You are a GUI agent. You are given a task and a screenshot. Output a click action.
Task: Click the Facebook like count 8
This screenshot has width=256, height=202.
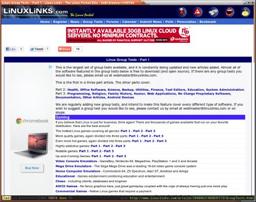click(x=21, y=49)
